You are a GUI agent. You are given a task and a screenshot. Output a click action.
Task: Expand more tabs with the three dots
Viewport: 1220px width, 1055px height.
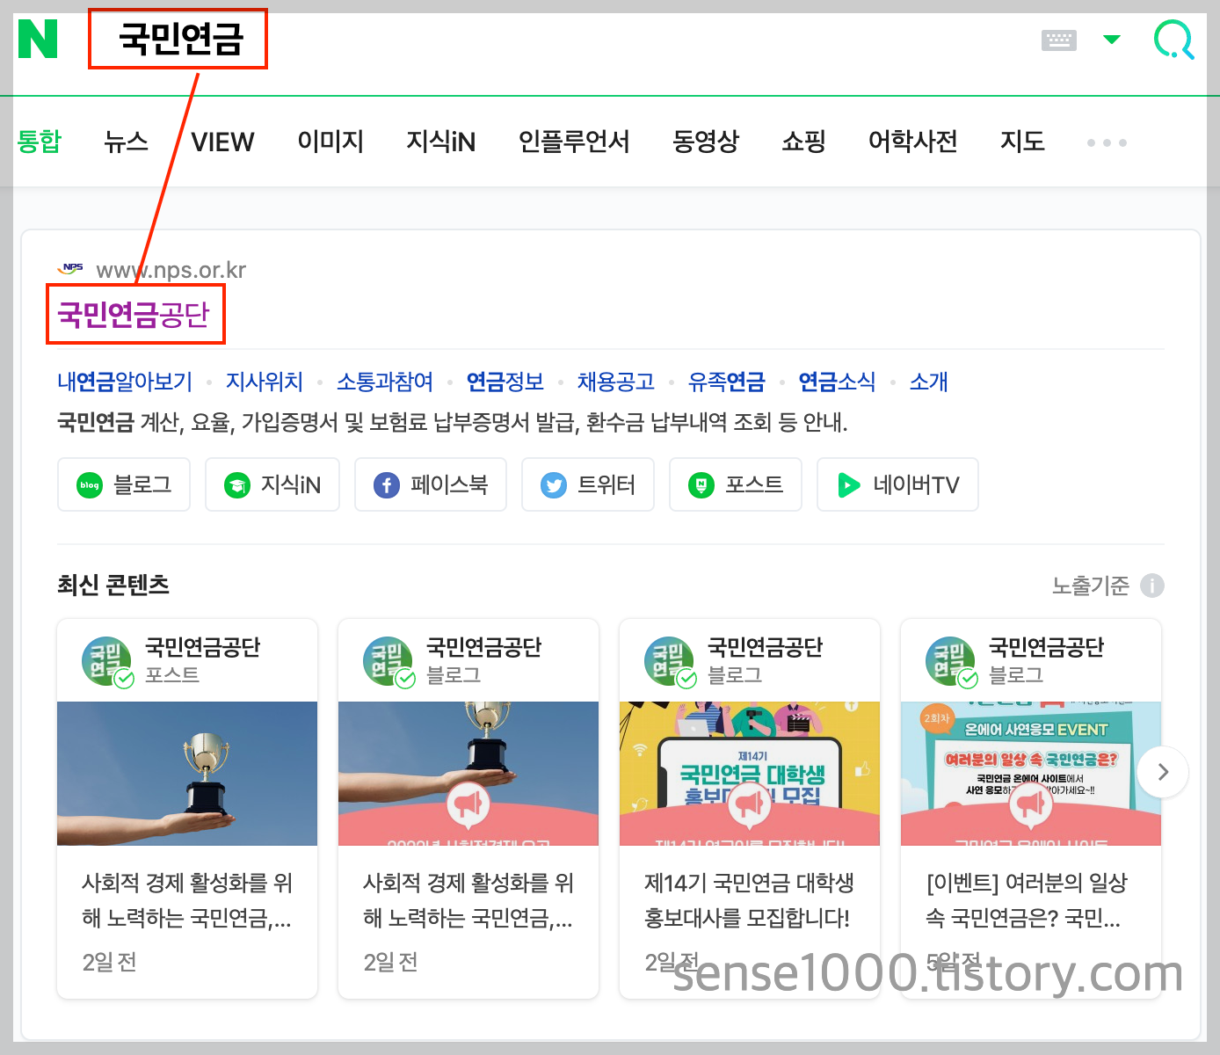(x=1107, y=142)
